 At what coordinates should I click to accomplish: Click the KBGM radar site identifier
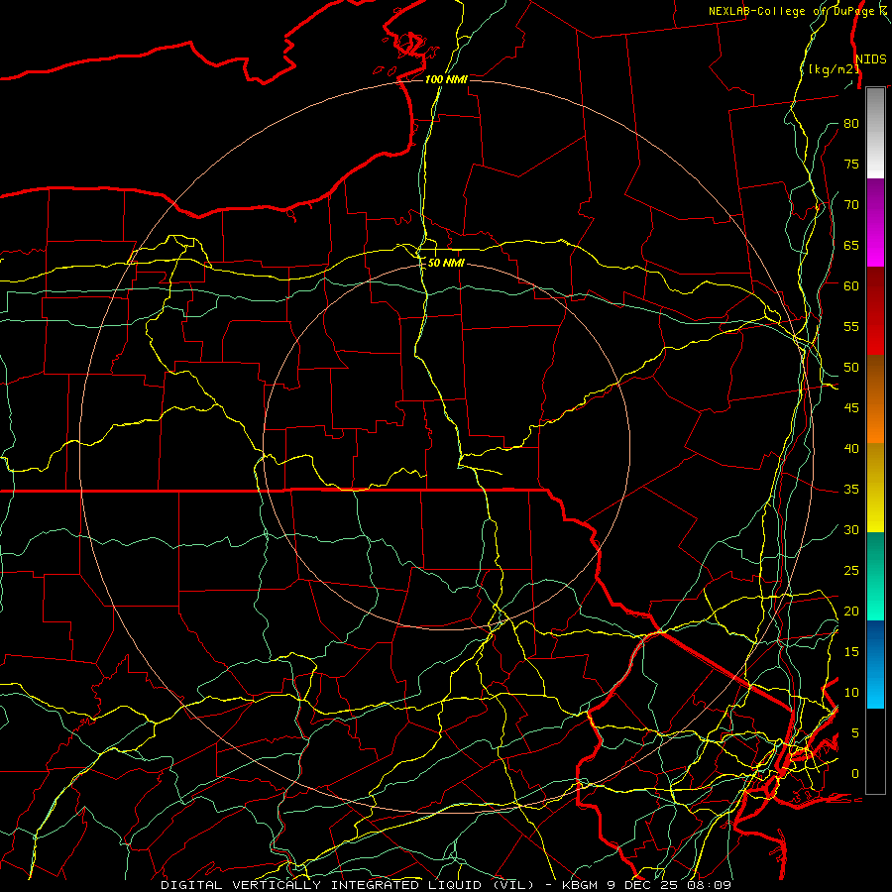pos(580,885)
